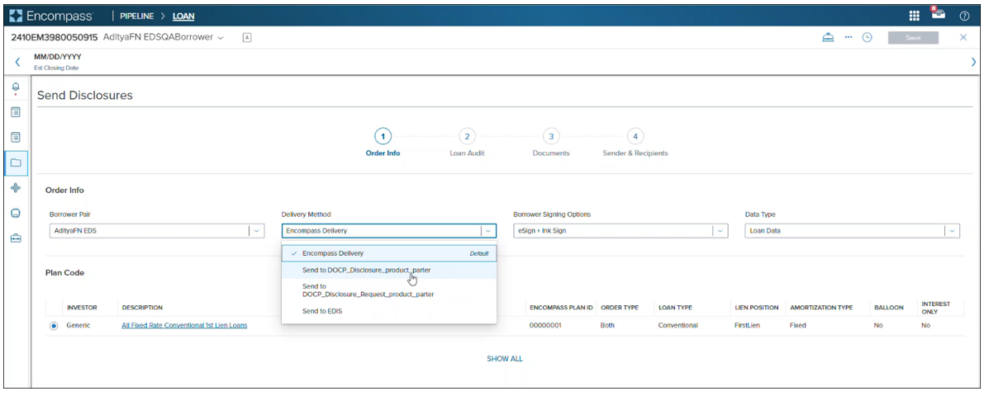Expand the Borrower Pair dropdown
This screenshot has width=989, height=396.
[256, 231]
